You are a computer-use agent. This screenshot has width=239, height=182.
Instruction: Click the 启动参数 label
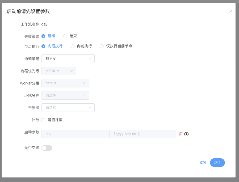(x=32, y=132)
